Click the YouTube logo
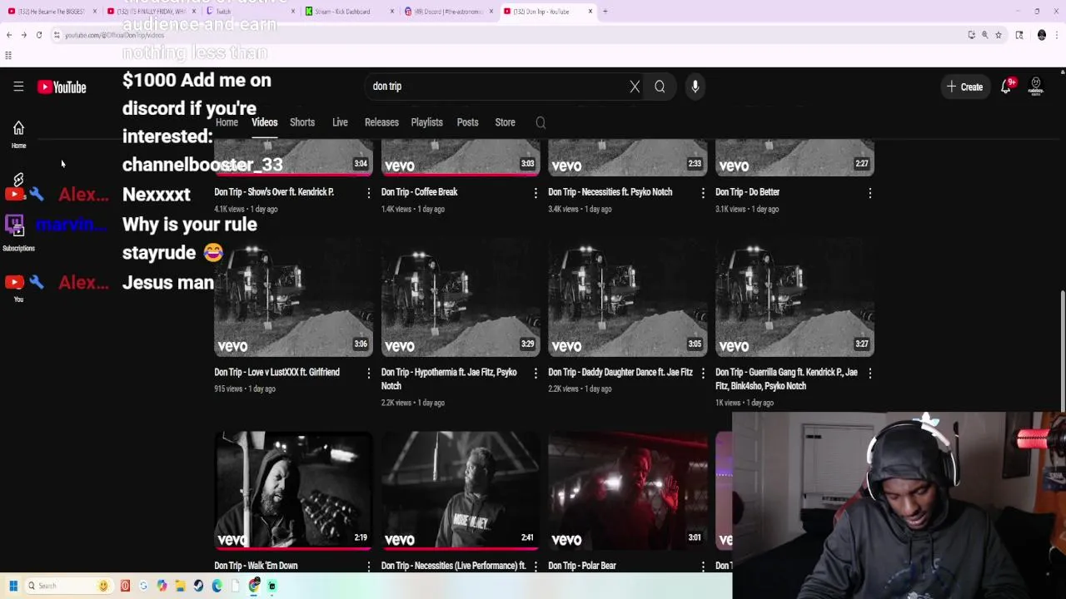 point(62,87)
